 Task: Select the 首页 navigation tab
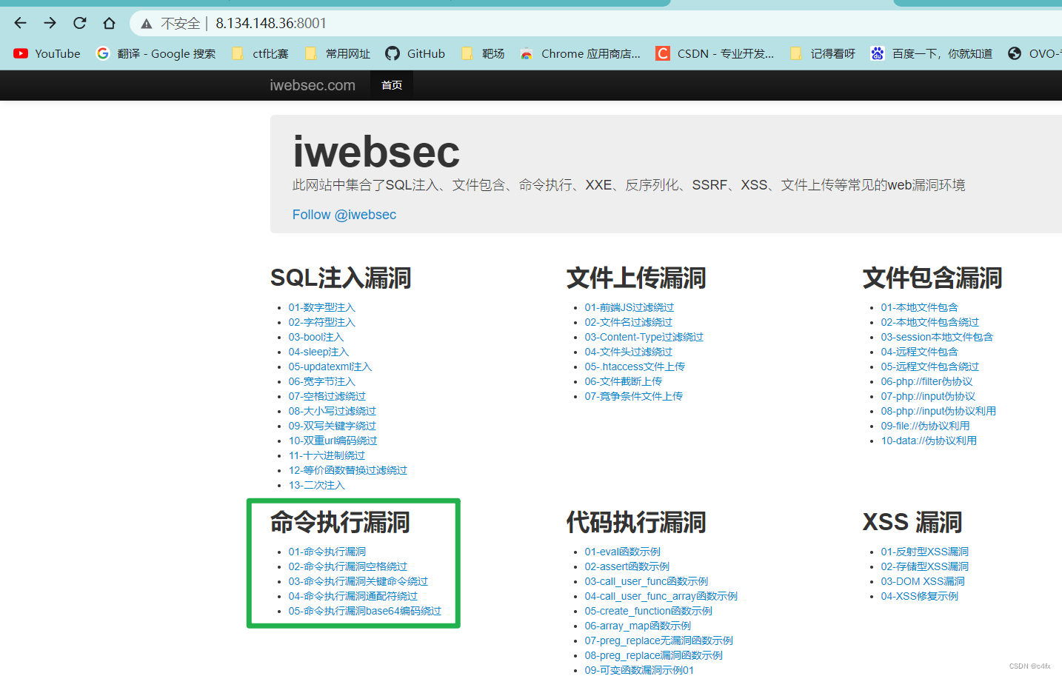[x=392, y=85]
